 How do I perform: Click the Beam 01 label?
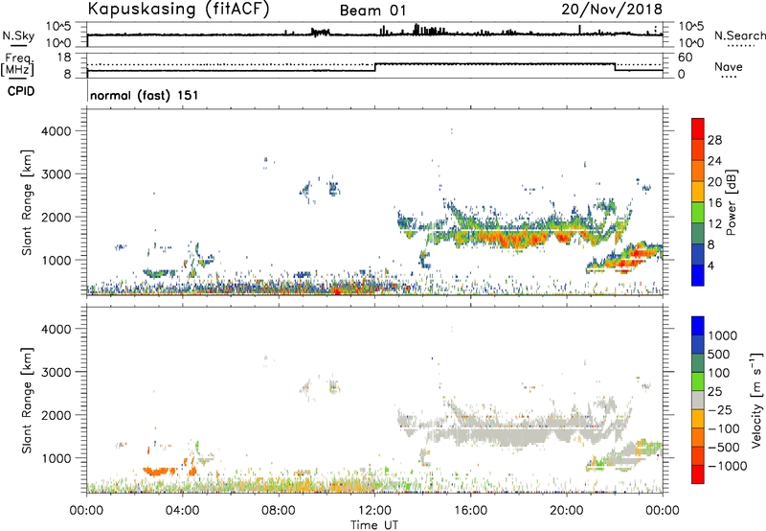click(x=372, y=11)
